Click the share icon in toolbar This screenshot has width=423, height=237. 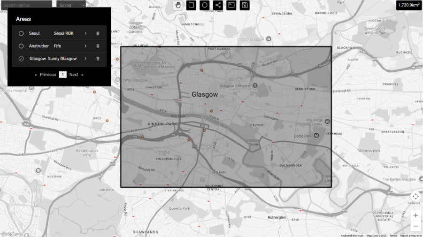pos(218,5)
